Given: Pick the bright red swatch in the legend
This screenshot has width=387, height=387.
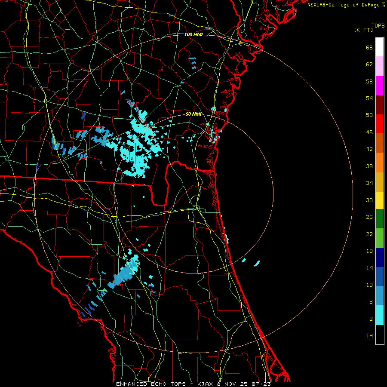Looking at the screenshot, I should [380, 124].
